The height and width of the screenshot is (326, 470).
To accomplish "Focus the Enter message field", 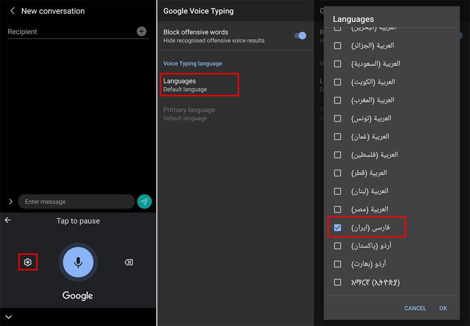I will tap(76, 201).
